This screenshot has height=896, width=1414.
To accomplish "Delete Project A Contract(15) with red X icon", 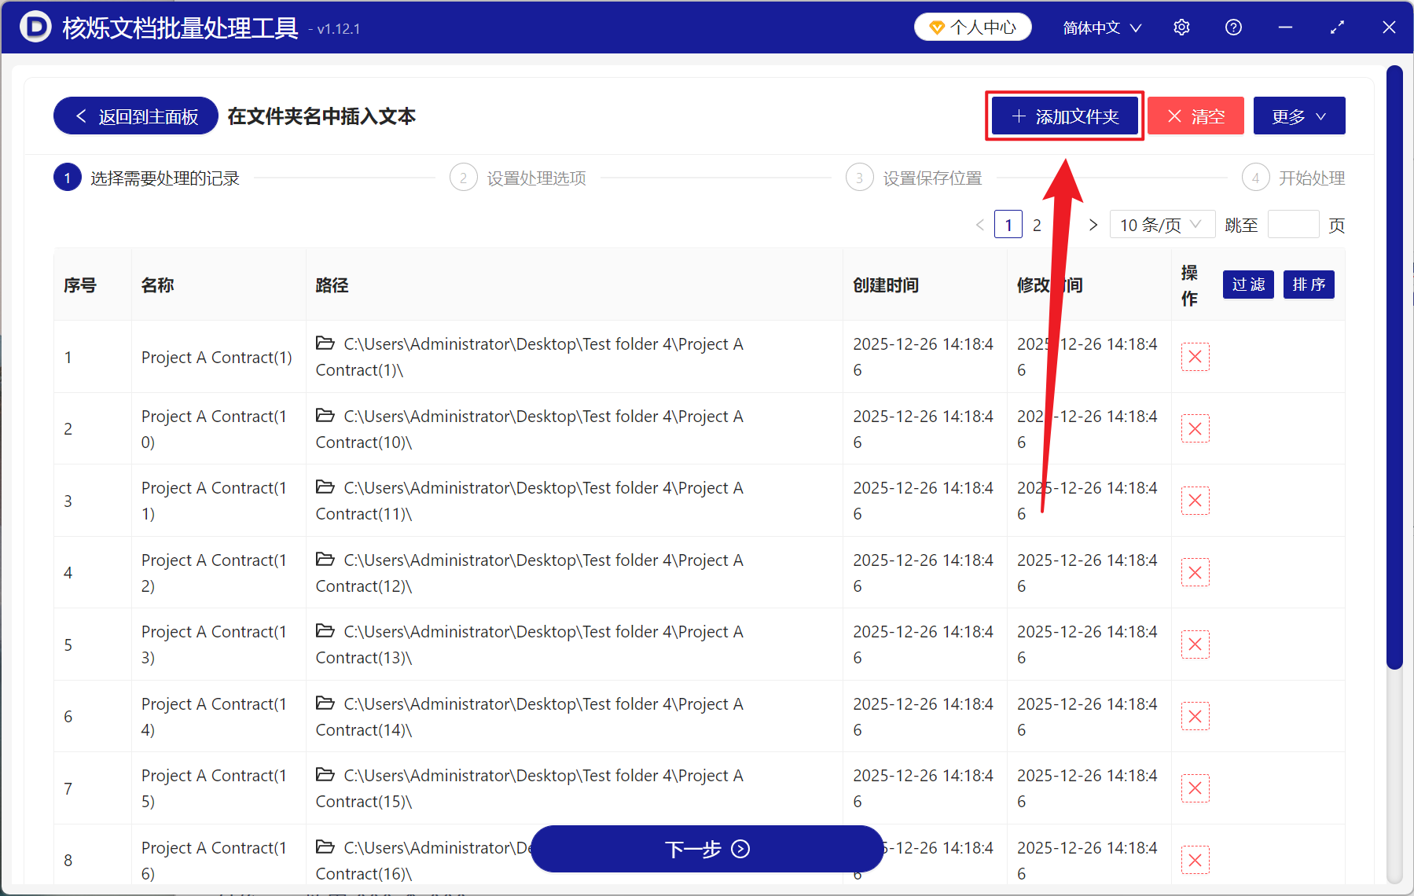I will click(1195, 788).
